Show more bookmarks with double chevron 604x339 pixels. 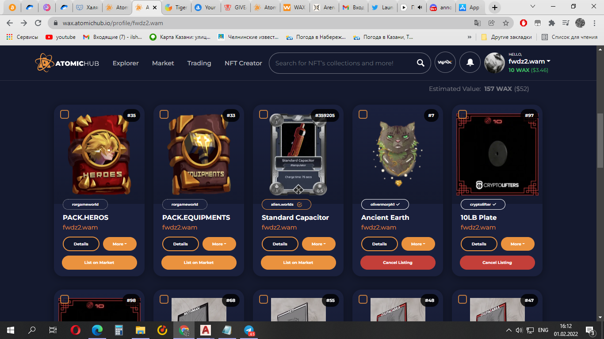[x=470, y=37]
